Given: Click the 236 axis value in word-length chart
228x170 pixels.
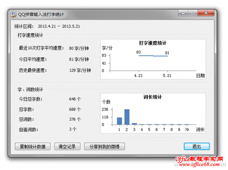Looking at the screenshot, I should point(105,109).
